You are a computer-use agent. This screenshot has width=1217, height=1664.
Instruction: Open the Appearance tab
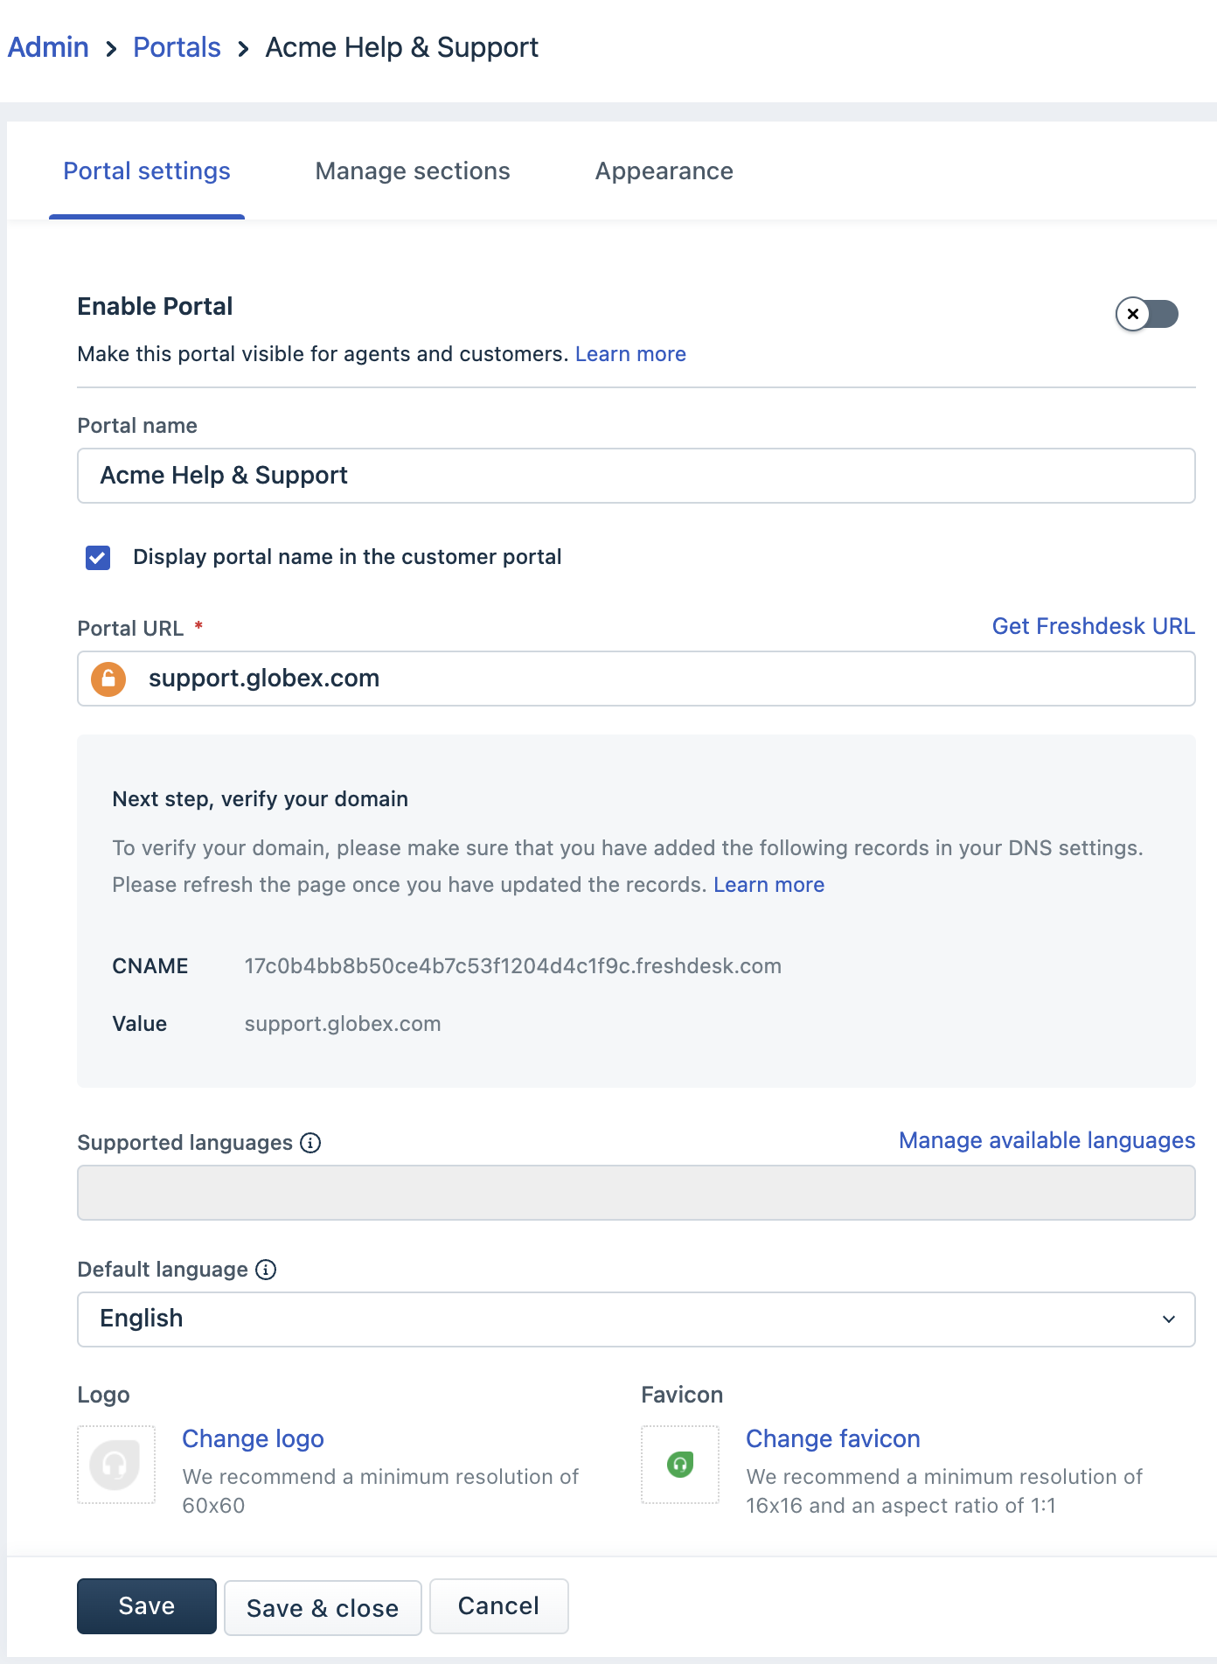(x=664, y=171)
